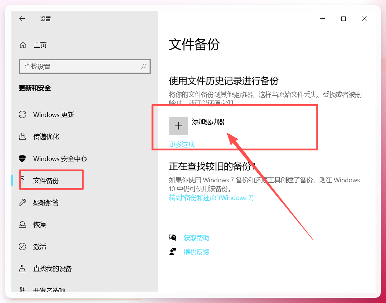386x303 pixels.
Task: Click the 添加驱动器 label
Action: click(208, 122)
